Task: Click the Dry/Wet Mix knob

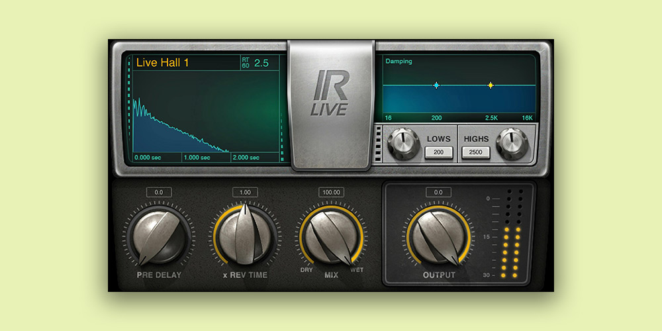Action: 331,238
